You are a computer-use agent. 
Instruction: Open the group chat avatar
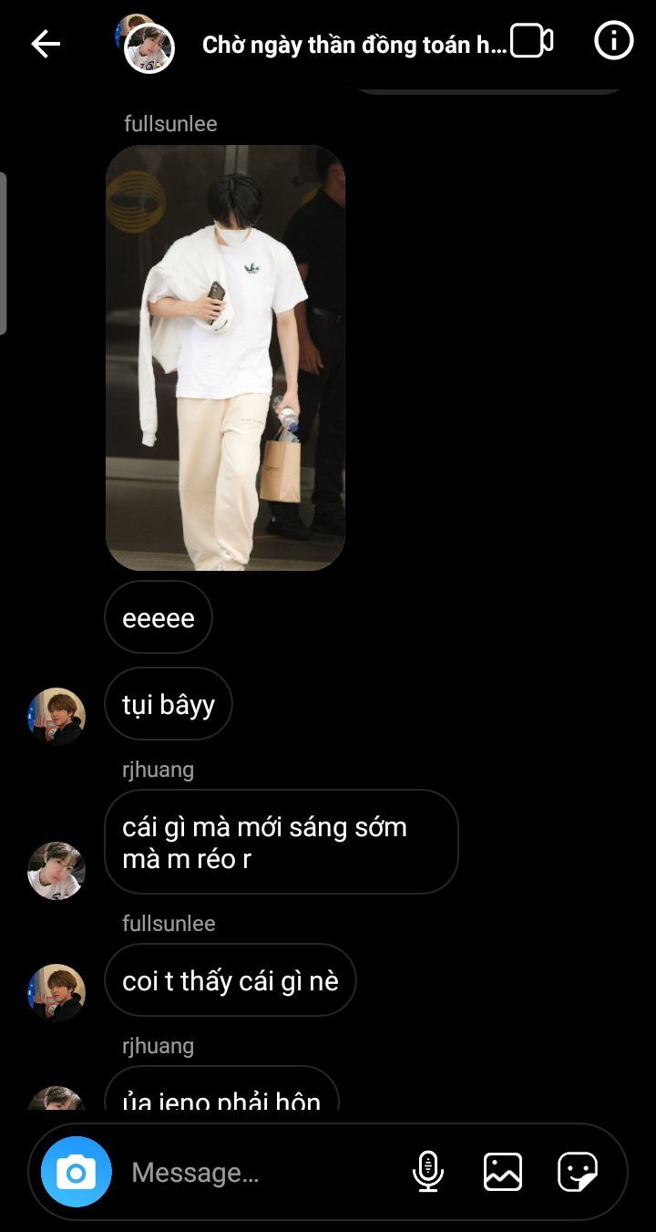[x=146, y=44]
